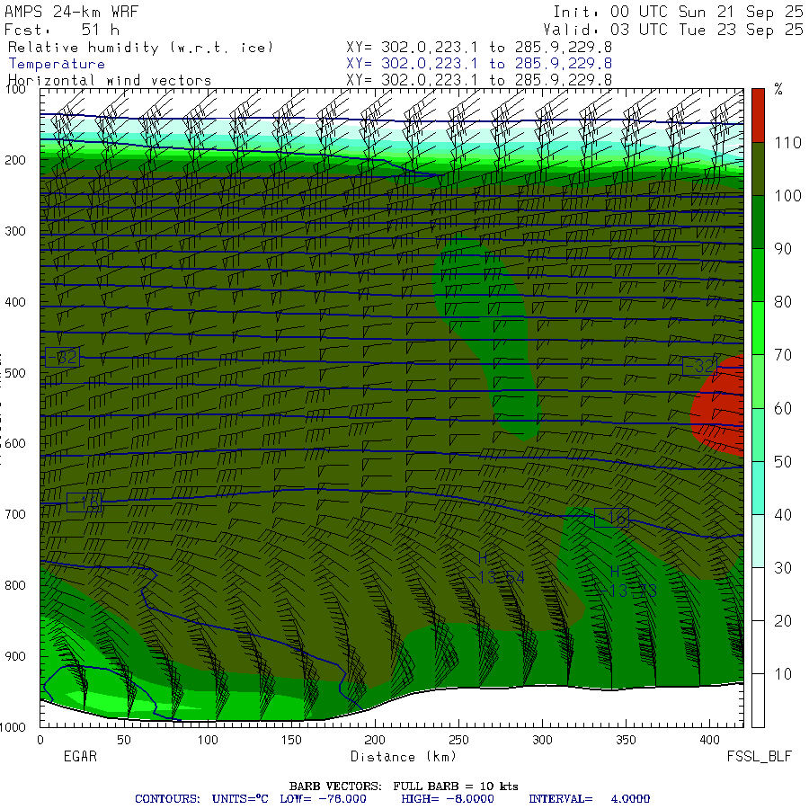Click the '10' color bar label
Screen dimensions: 809x809
tap(783, 674)
